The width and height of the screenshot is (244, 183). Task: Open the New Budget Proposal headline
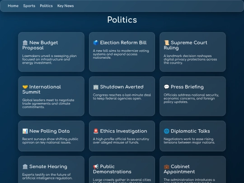[40, 45]
